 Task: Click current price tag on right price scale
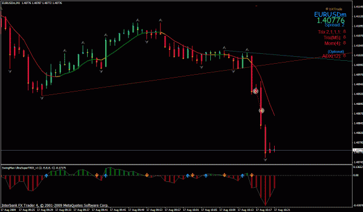(357, 151)
